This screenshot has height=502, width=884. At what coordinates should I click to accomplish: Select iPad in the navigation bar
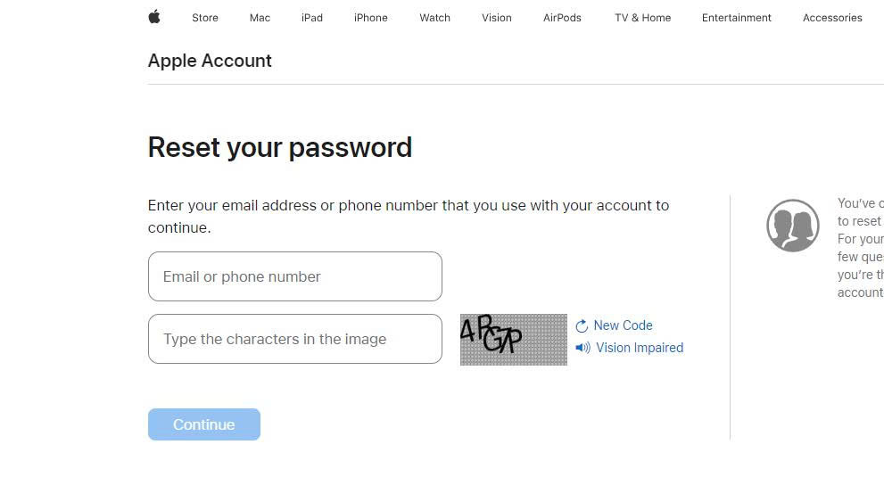pyautogui.click(x=312, y=18)
